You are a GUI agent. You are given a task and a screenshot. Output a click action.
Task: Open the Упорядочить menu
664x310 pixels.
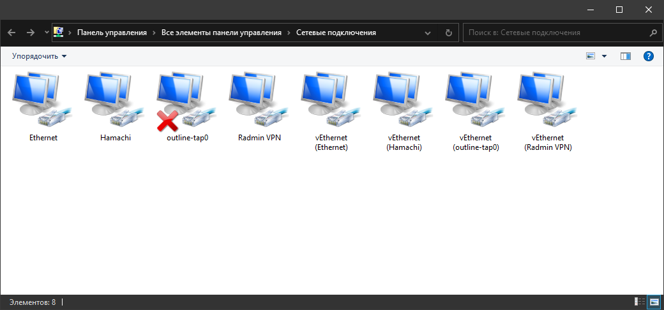click(40, 56)
